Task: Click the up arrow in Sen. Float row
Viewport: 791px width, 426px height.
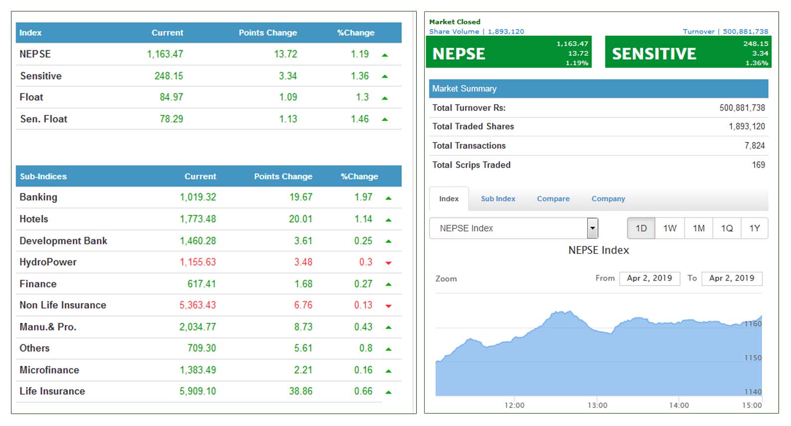Action: pos(385,119)
